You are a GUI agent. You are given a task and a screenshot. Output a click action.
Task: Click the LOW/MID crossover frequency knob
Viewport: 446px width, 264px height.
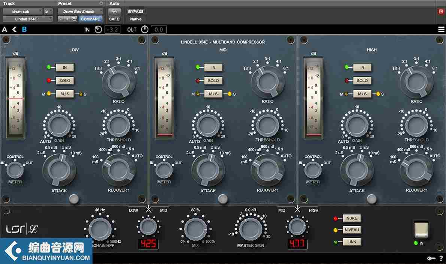148,227
